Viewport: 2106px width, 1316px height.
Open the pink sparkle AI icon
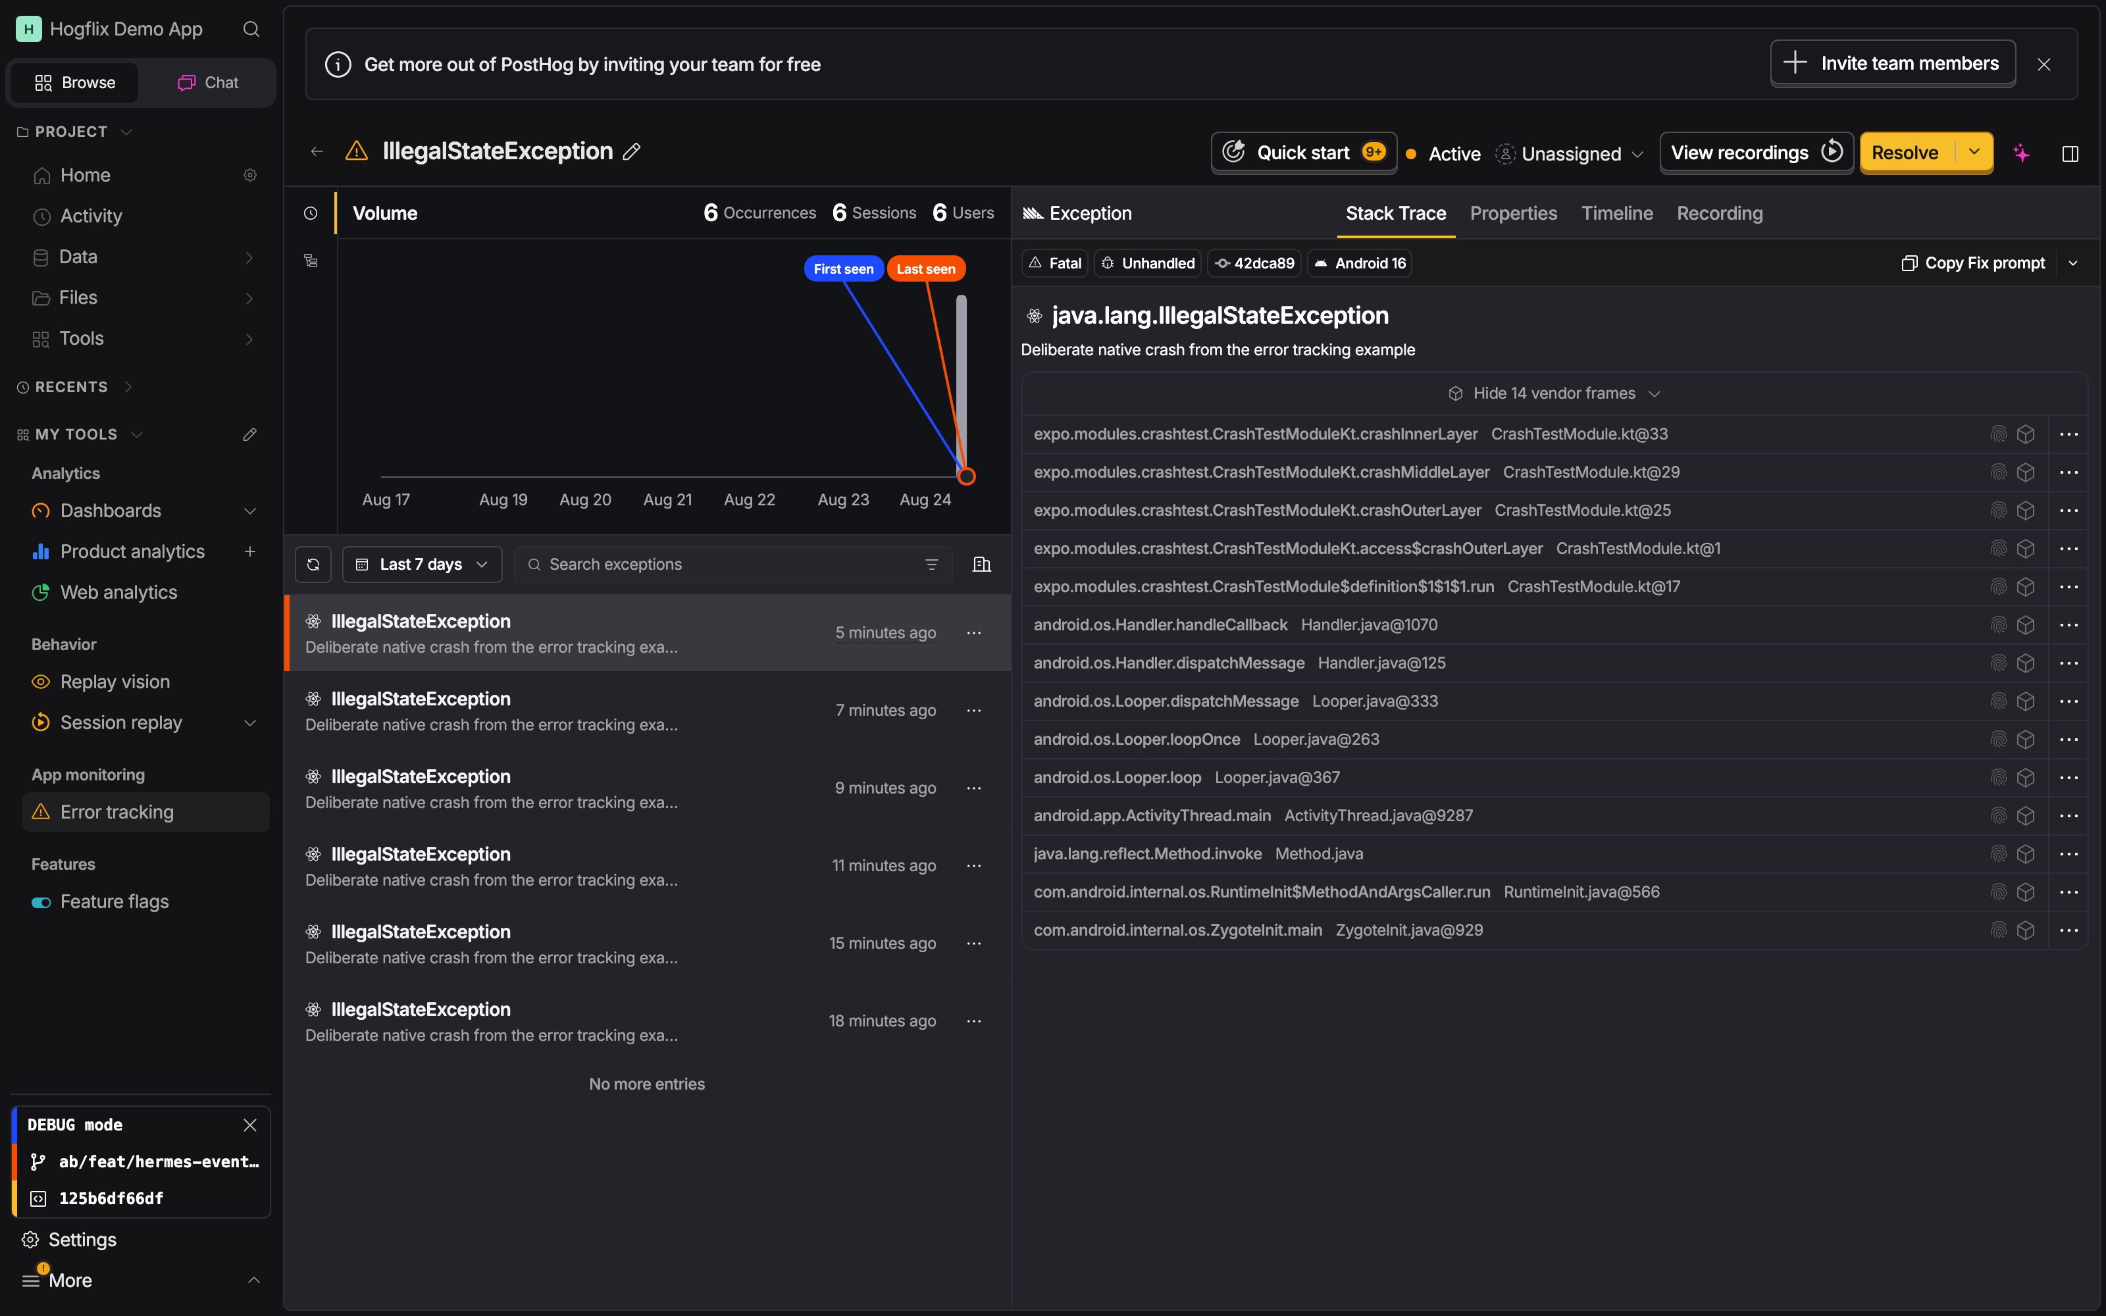click(x=2022, y=153)
